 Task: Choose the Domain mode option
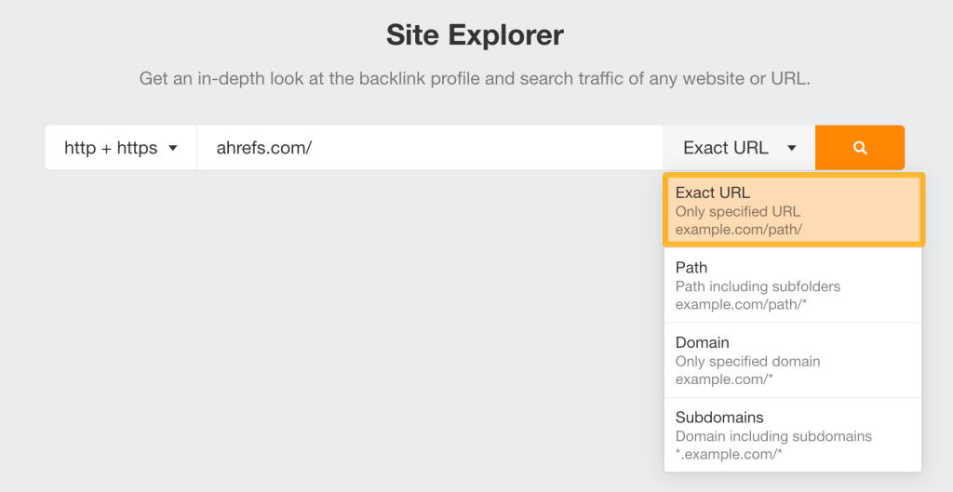click(x=793, y=360)
